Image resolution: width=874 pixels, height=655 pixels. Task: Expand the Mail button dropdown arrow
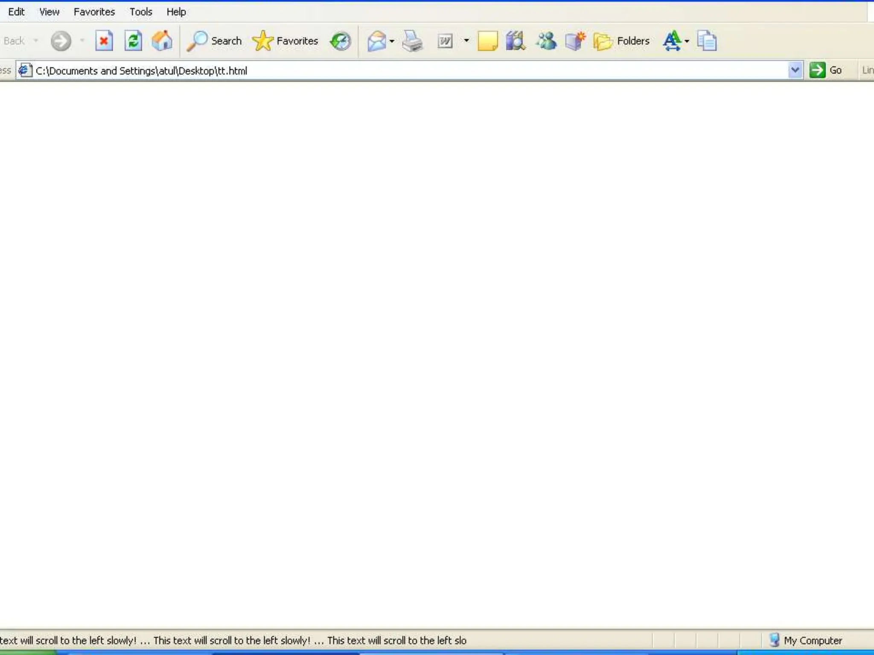(392, 41)
